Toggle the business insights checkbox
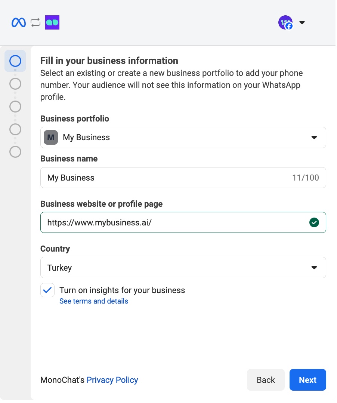 click(x=47, y=290)
